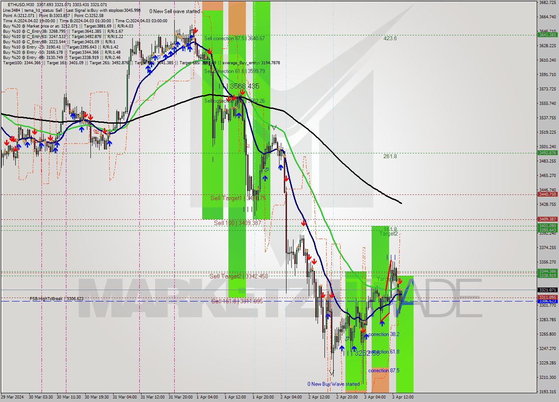Click the blue 3306.623 price tag

pos(547,301)
